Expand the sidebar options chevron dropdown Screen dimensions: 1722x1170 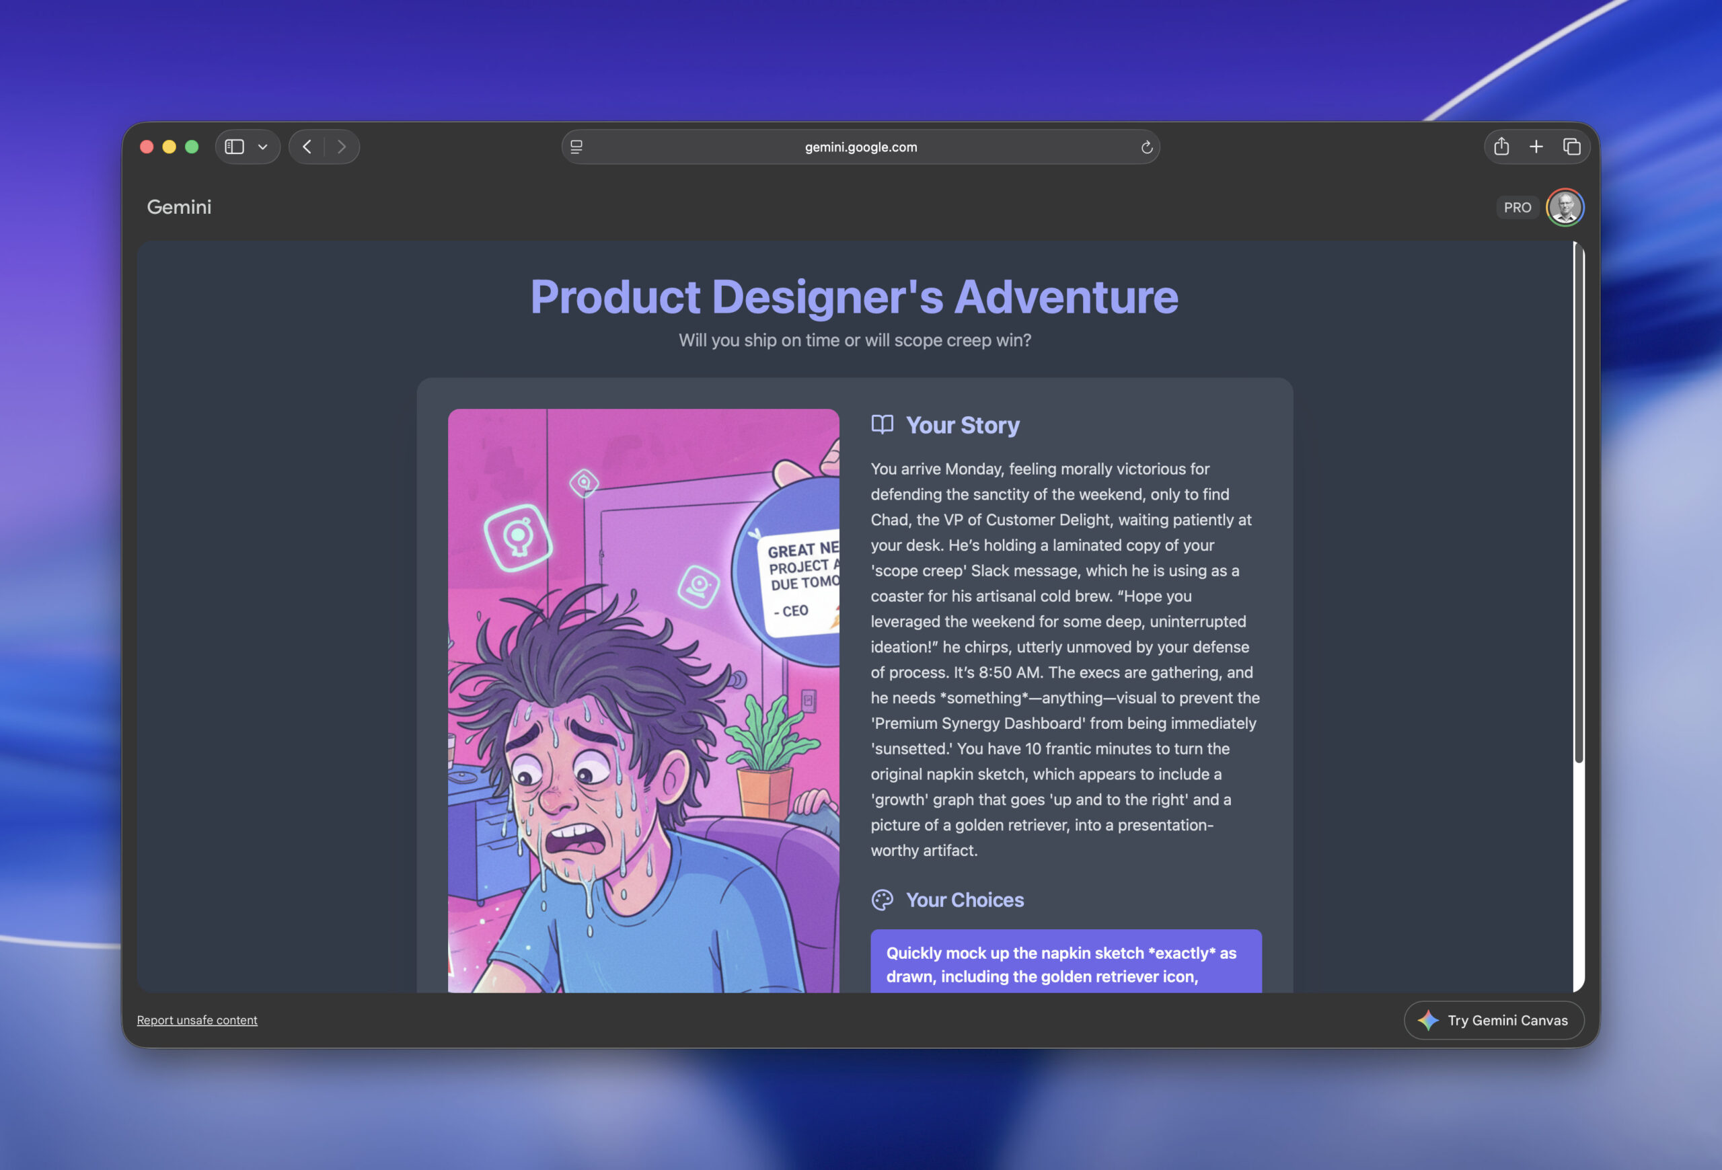click(x=262, y=147)
